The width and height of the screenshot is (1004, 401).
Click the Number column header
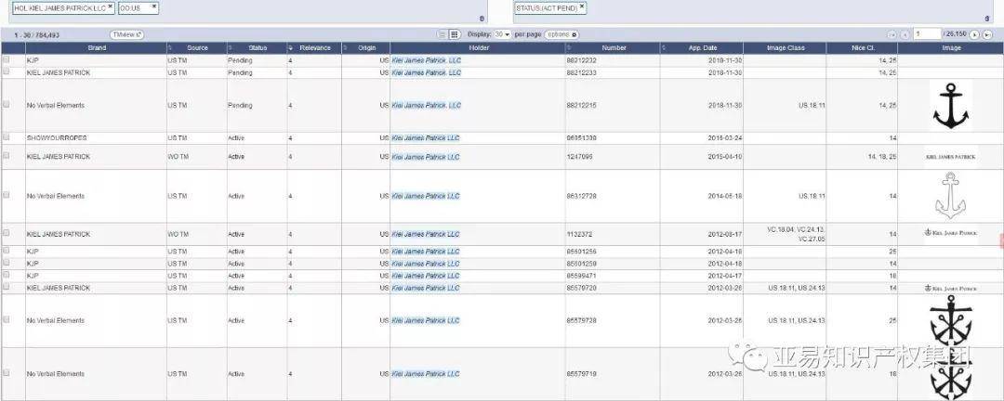[614, 48]
